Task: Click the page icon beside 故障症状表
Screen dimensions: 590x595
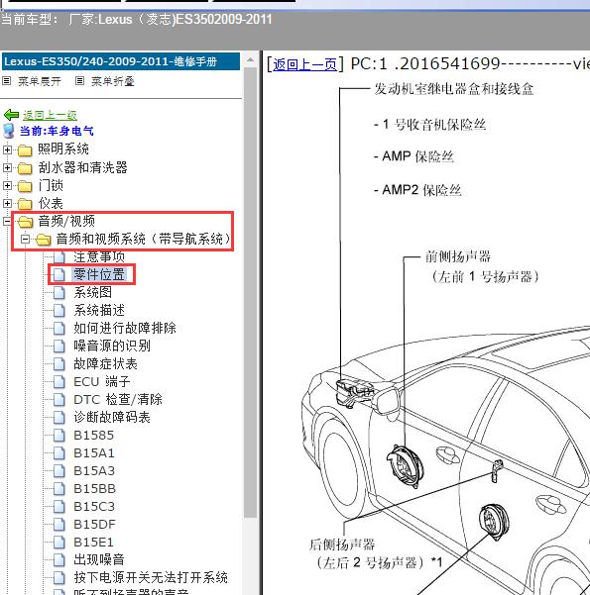Action: pos(59,363)
